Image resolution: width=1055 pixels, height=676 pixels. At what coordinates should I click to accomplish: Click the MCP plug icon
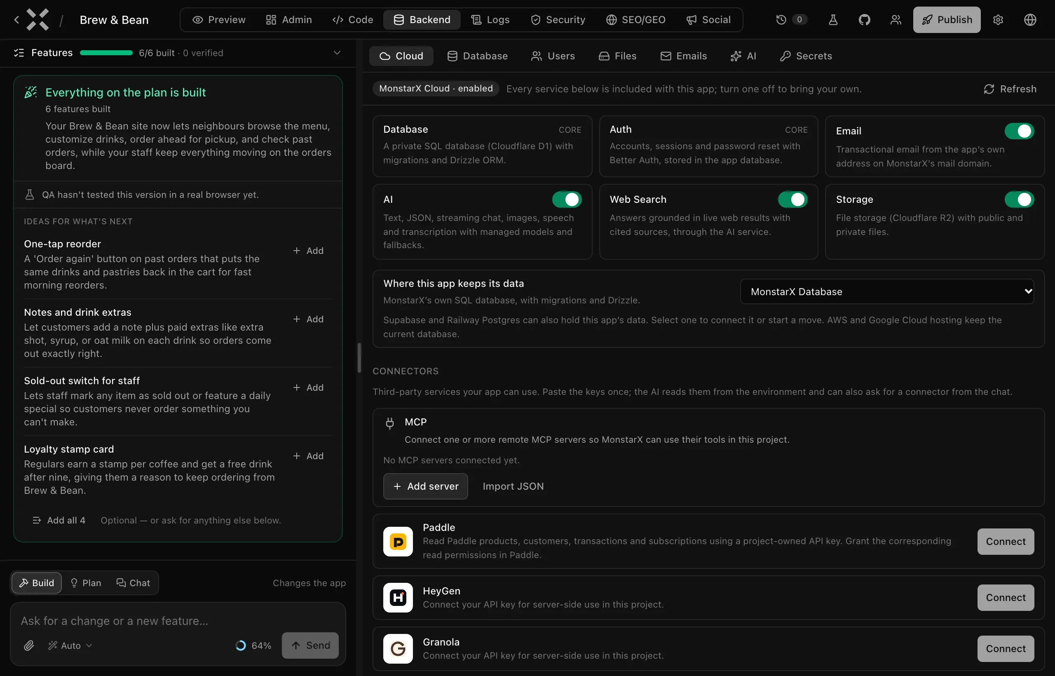pyautogui.click(x=389, y=423)
